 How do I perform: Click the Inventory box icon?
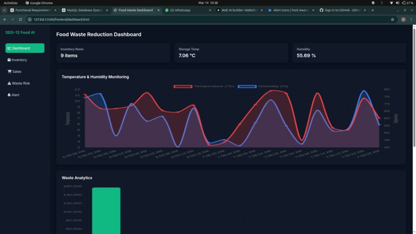pyautogui.click(x=9, y=60)
